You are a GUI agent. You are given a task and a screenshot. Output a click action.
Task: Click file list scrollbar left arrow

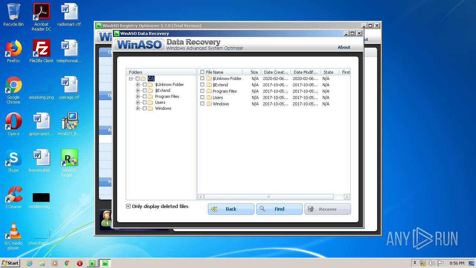tap(201, 197)
